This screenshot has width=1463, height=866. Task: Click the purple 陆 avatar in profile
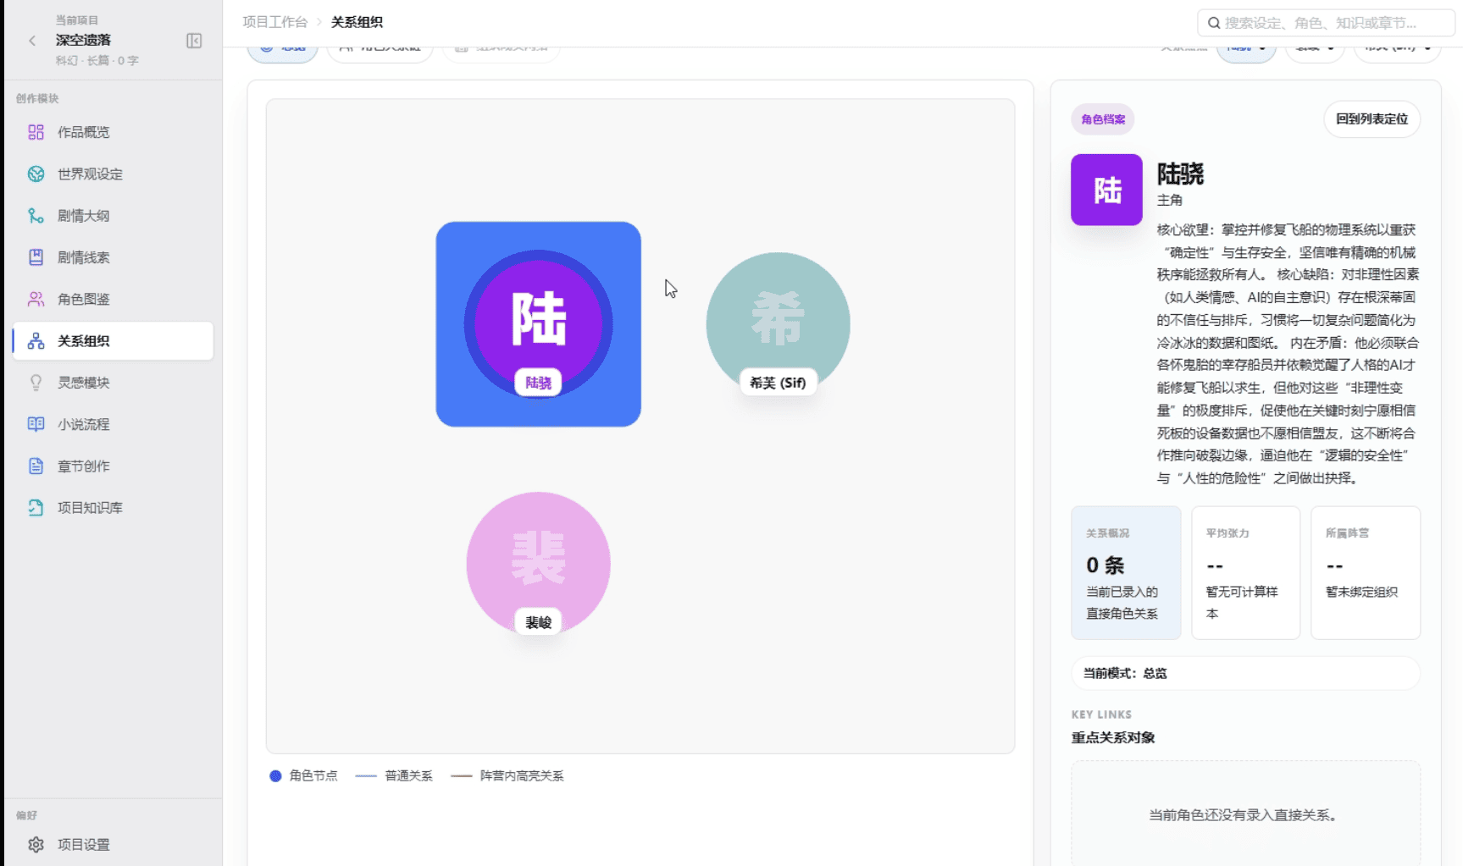coord(1106,190)
